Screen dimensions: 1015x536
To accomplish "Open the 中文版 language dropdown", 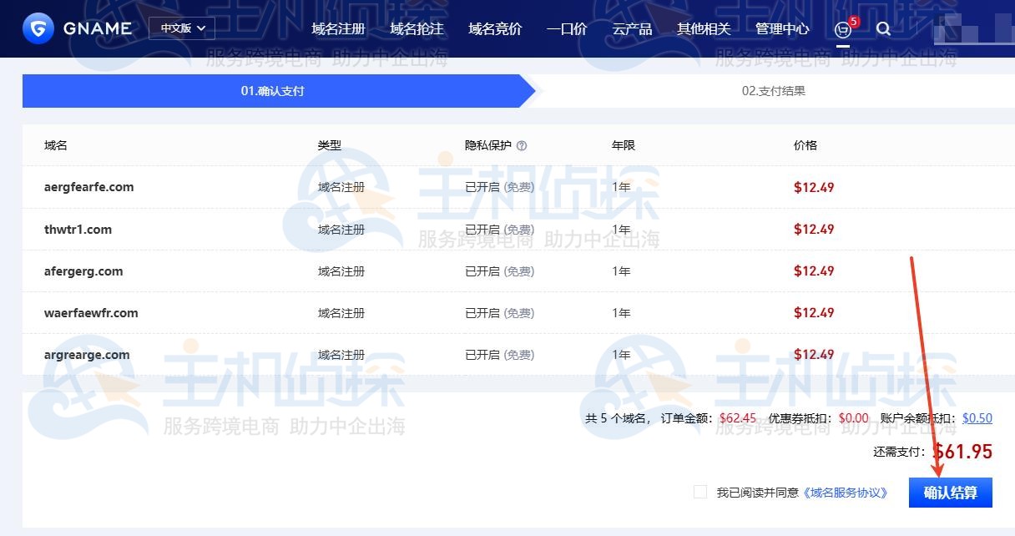I will click(180, 28).
